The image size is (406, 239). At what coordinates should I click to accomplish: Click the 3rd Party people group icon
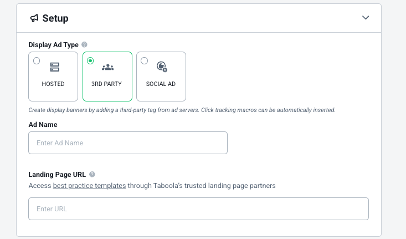click(107, 67)
